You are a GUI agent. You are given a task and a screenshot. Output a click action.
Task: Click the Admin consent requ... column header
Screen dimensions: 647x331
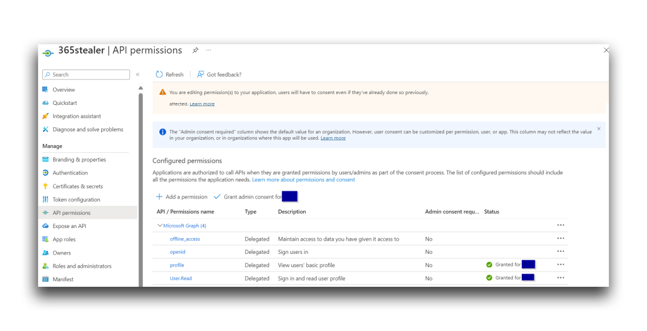click(x=452, y=212)
